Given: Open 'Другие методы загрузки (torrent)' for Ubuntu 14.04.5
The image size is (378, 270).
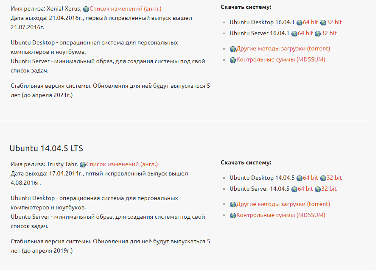Looking at the screenshot, I should tap(283, 204).
